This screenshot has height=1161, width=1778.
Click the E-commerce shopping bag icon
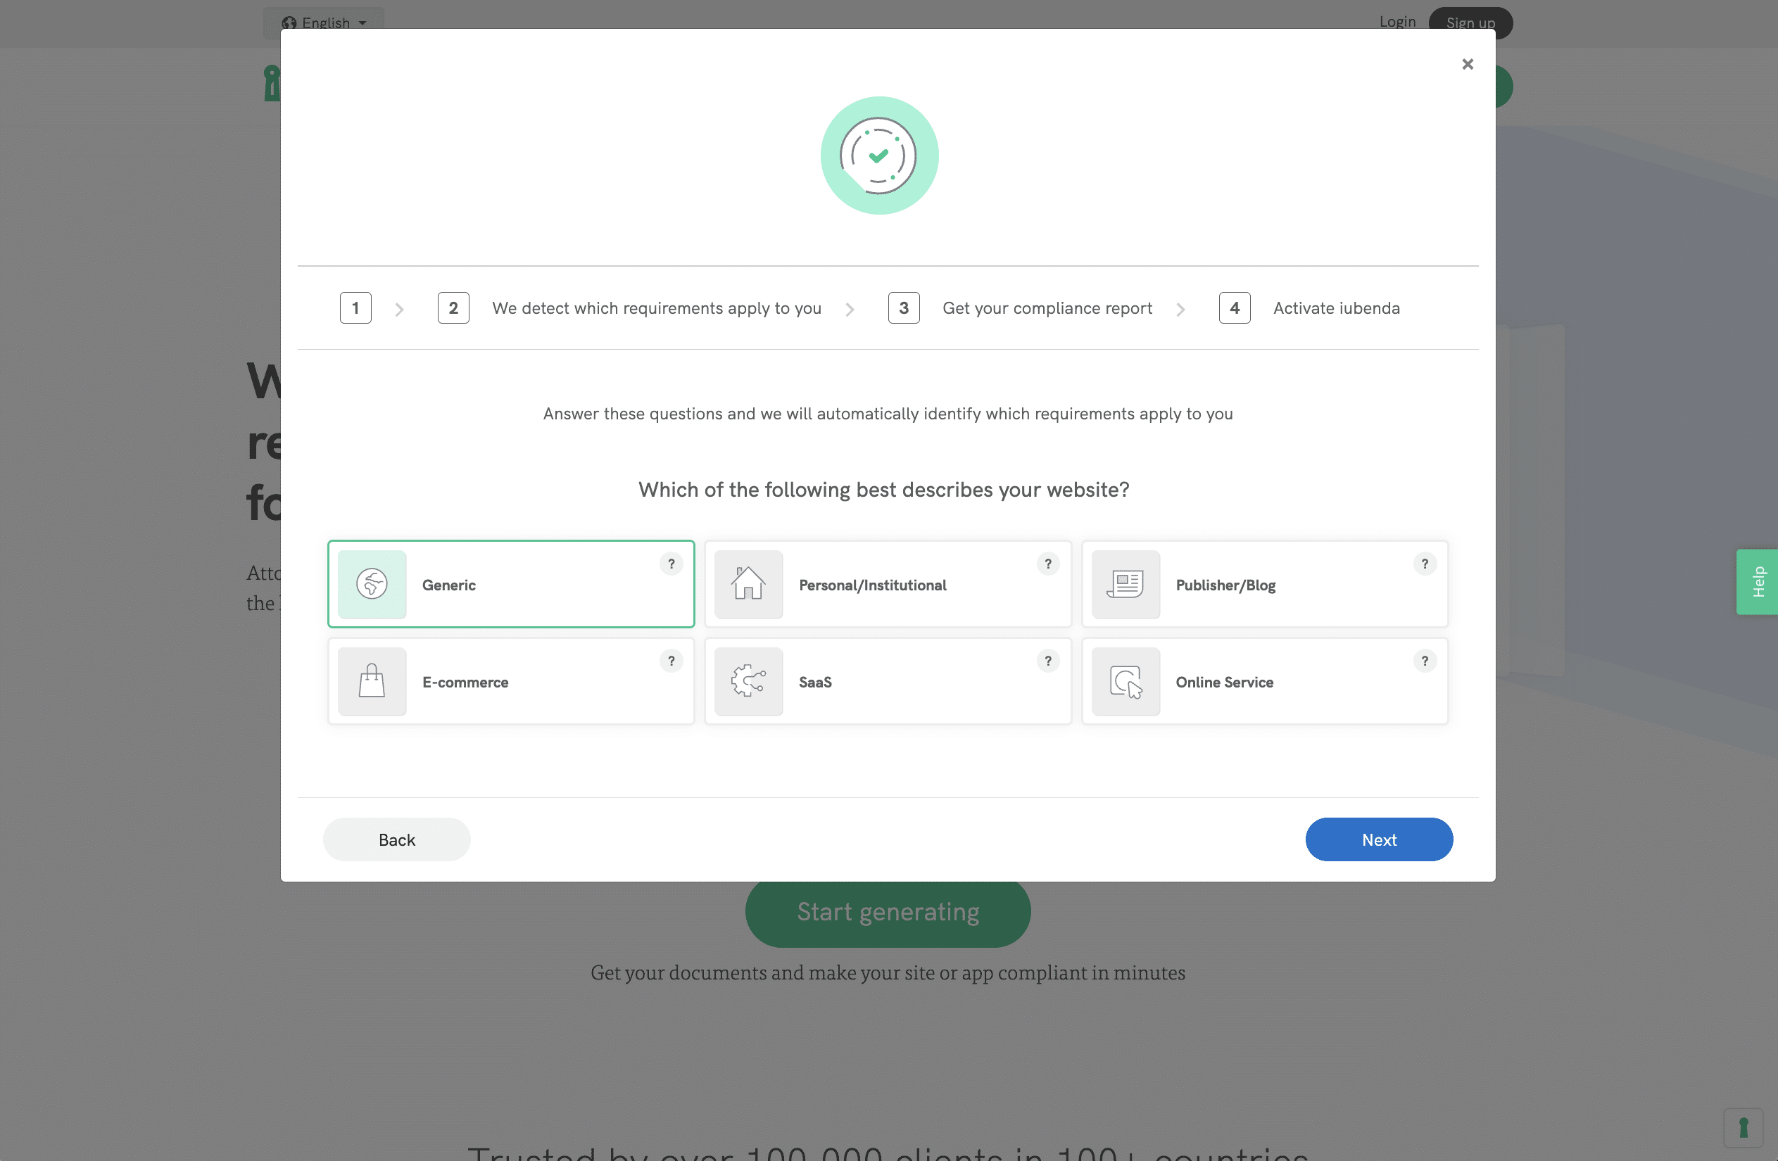(372, 681)
